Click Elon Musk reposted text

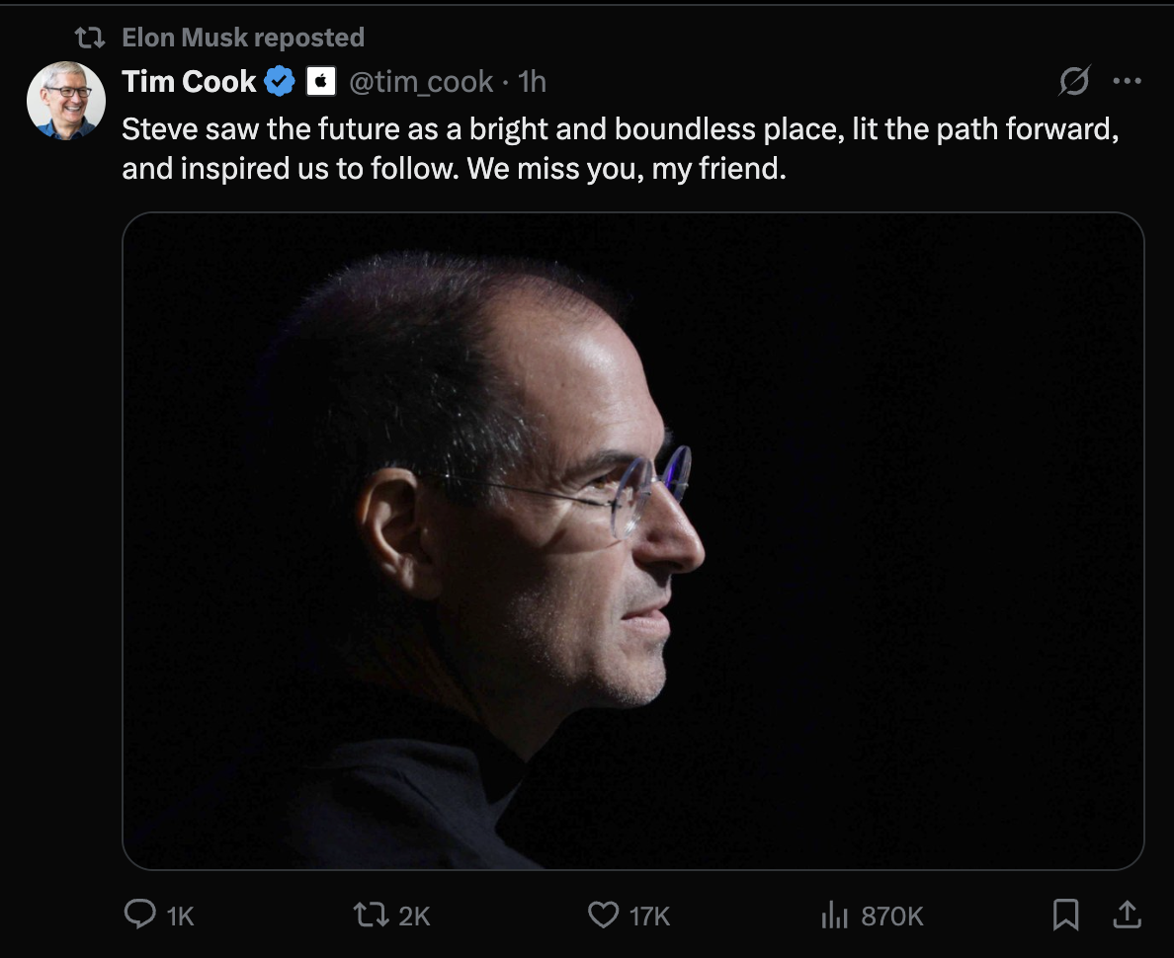click(243, 37)
